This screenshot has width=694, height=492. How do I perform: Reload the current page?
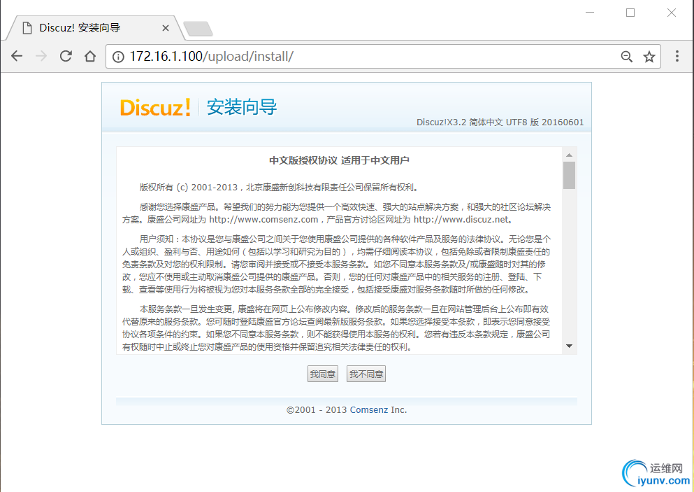(66, 56)
